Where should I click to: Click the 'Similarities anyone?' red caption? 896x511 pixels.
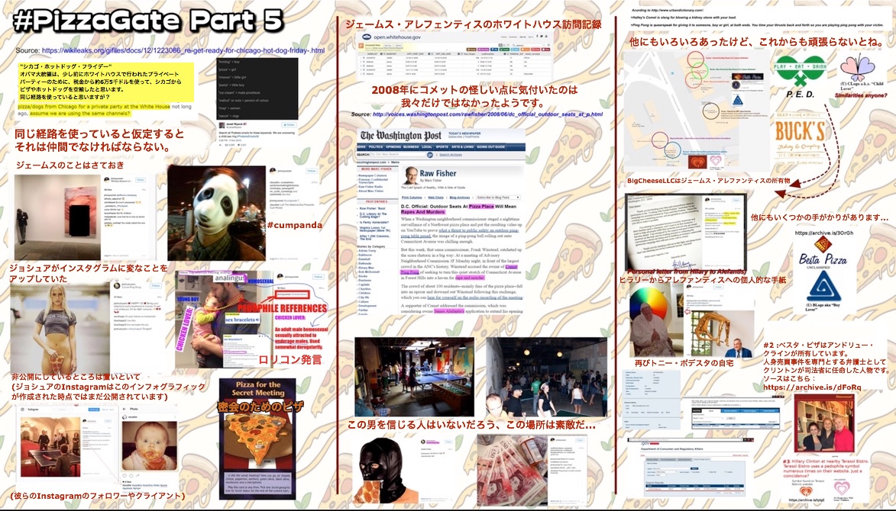pos(861,95)
